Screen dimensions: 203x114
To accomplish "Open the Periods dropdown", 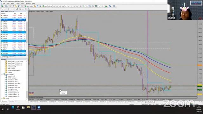I will (x=110, y=6).
